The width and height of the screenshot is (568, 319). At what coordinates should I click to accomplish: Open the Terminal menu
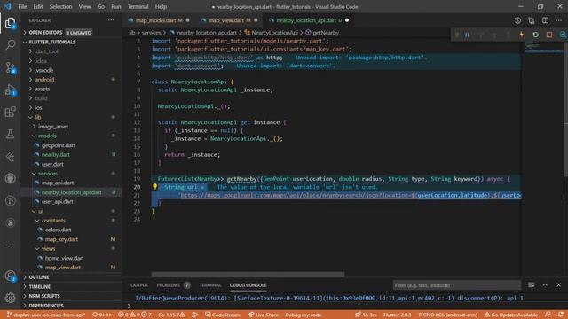click(x=138, y=6)
